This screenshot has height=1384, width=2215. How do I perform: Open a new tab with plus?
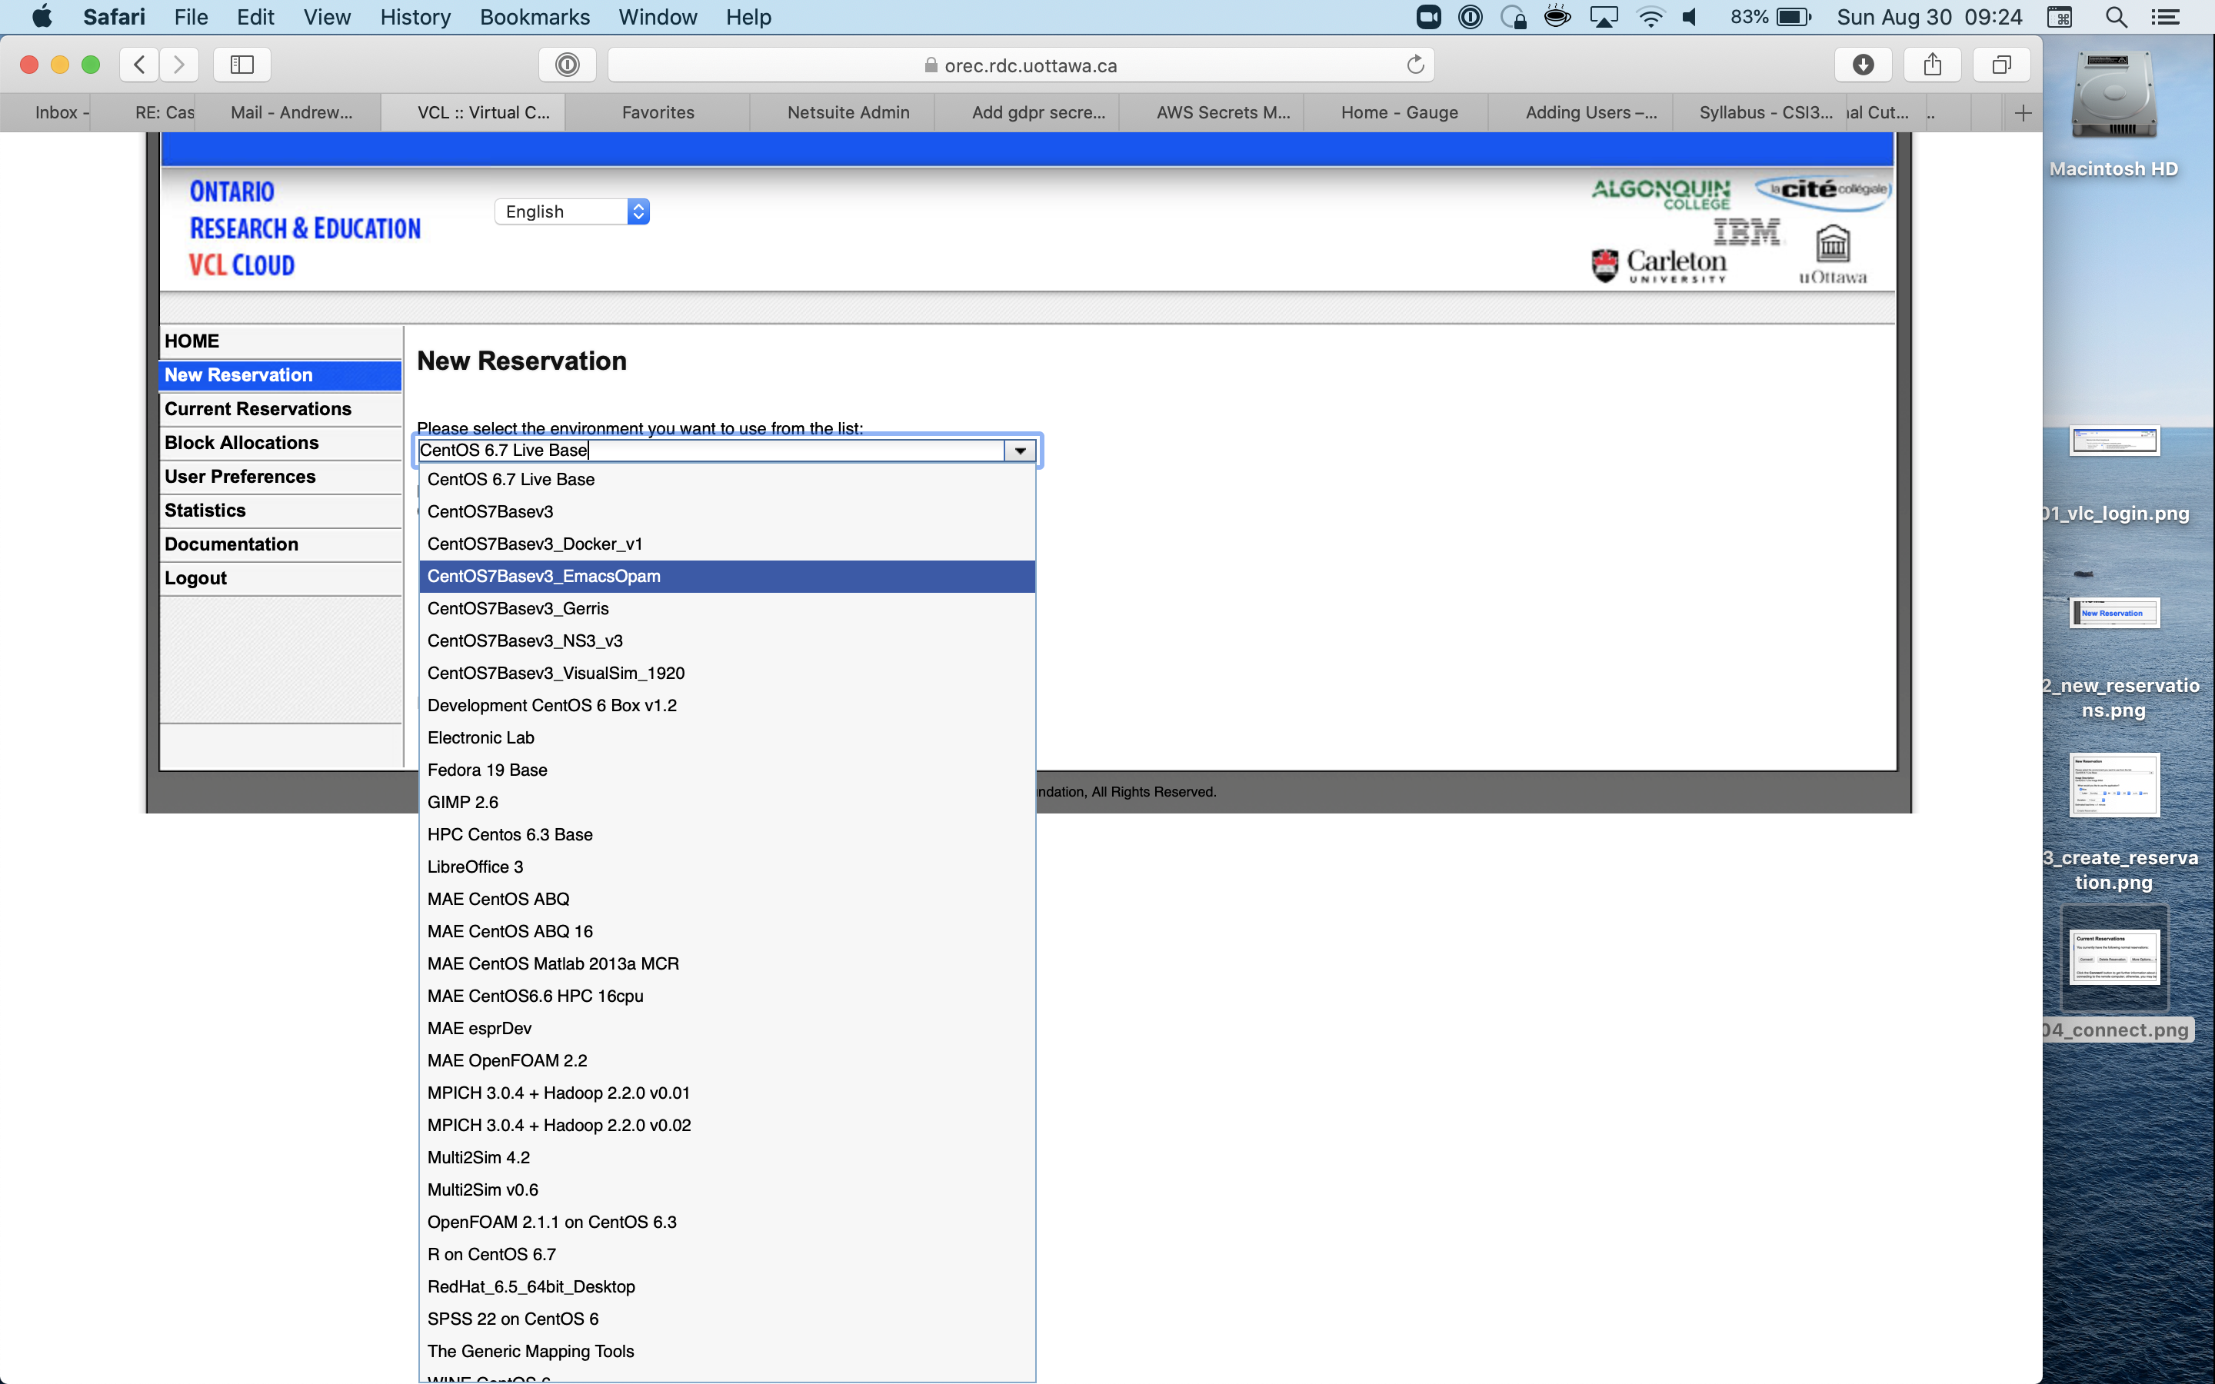(x=2023, y=112)
